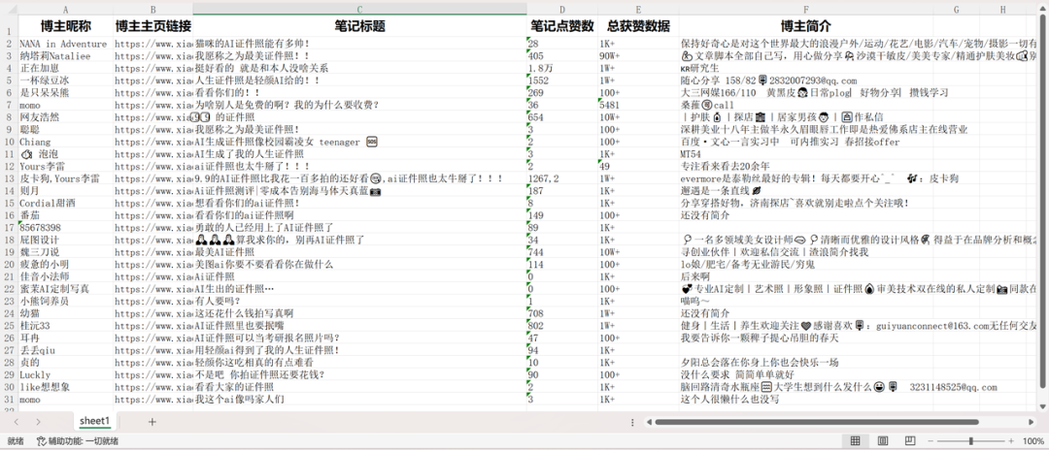
Task: Select column D header
Action: click(x=562, y=10)
